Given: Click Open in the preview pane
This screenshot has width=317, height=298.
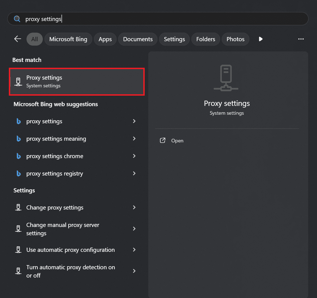Looking at the screenshot, I should [177, 140].
